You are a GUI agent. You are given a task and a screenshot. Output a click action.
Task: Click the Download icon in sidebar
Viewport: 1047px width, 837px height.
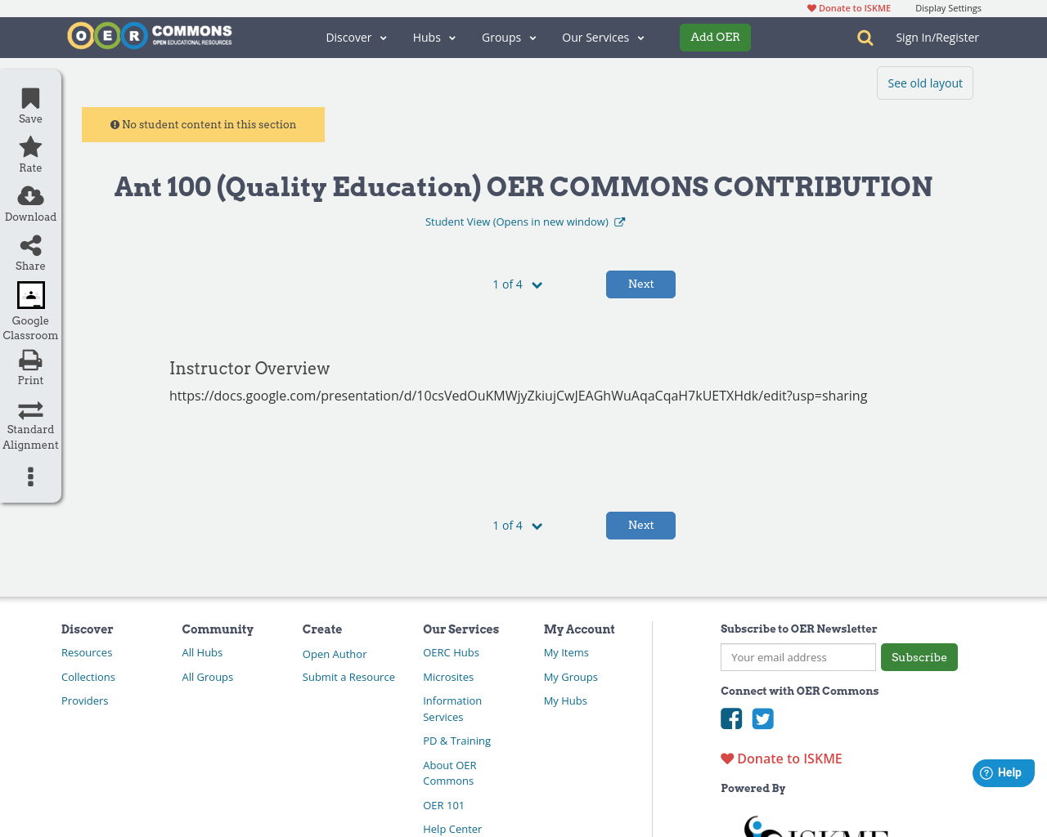[x=29, y=195]
